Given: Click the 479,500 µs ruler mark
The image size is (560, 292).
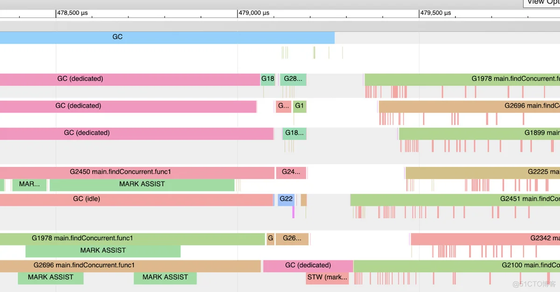Looking at the screenshot, I should [x=435, y=13].
